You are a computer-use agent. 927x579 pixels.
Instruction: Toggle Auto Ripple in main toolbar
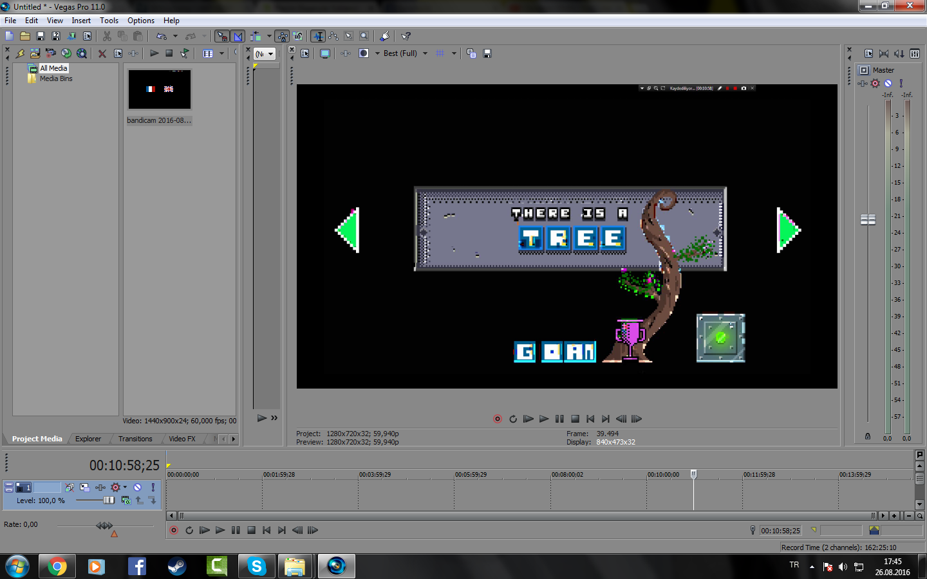tap(256, 37)
